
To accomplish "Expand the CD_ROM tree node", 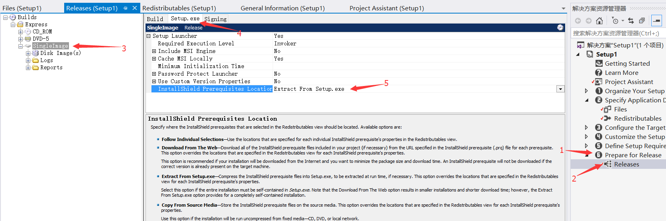I will [20, 31].
